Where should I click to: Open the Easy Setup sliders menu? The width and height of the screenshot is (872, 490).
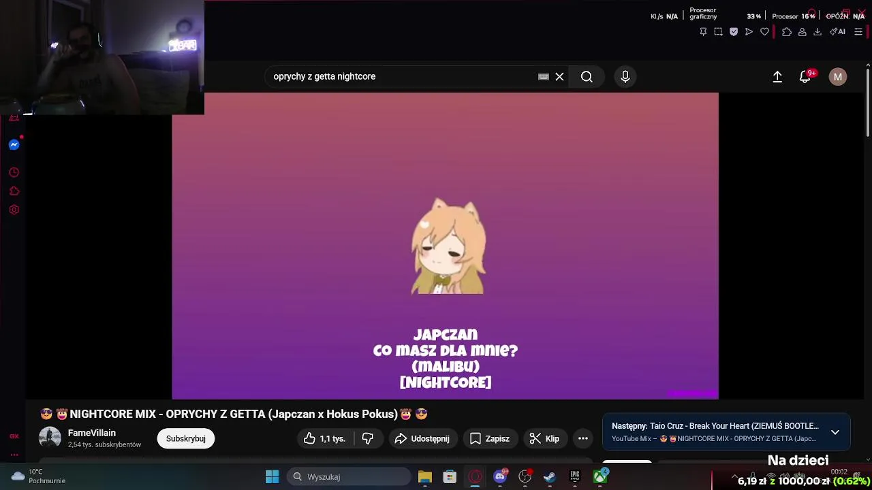click(858, 32)
